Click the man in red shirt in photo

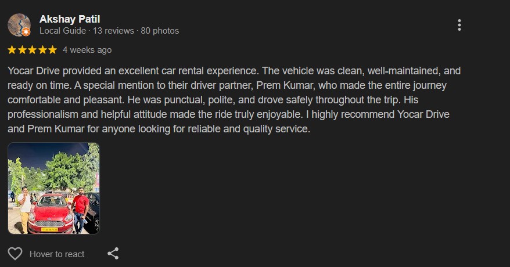tap(80, 210)
